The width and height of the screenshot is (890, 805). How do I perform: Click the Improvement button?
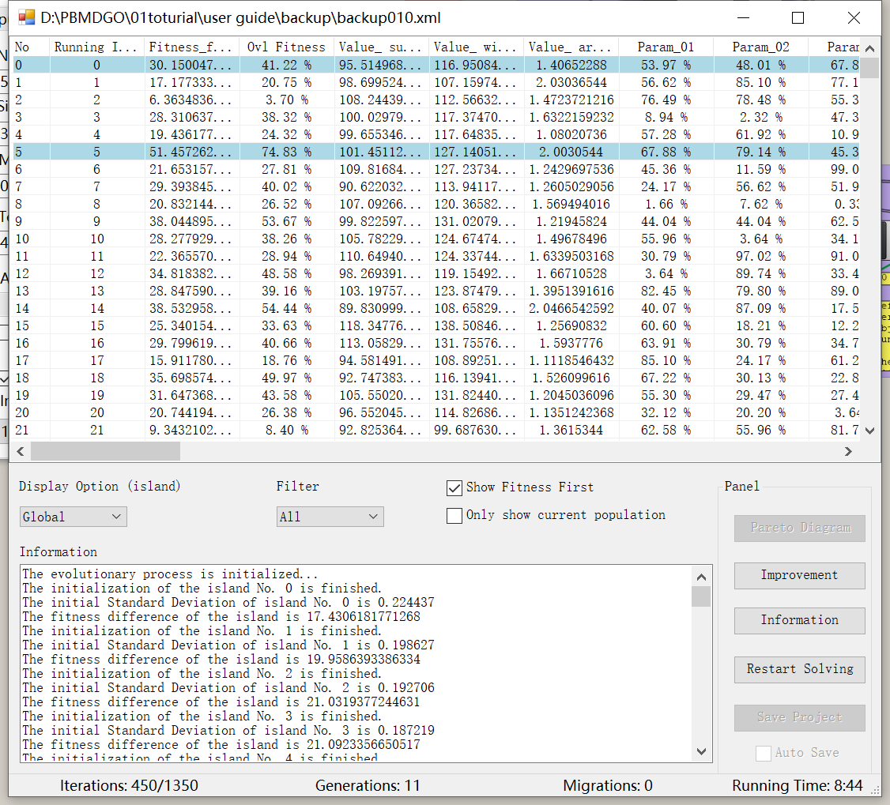click(x=800, y=576)
